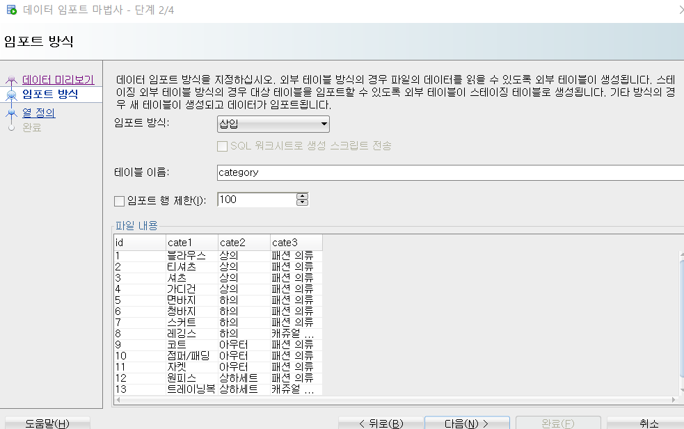Click the row limit field showing 100
684x429 pixels.
[257, 200]
